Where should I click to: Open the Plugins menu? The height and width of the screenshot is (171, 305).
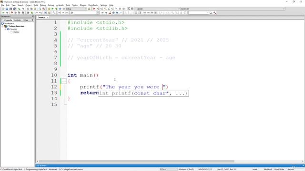point(83,5)
